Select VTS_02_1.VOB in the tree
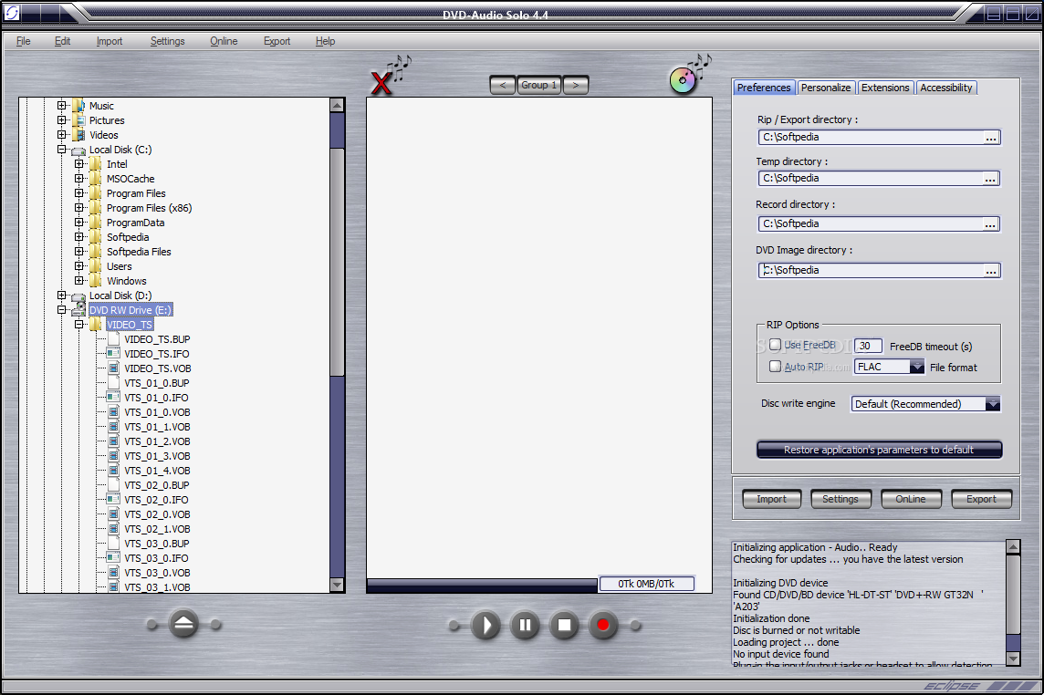The width and height of the screenshot is (1044, 695). tap(157, 529)
